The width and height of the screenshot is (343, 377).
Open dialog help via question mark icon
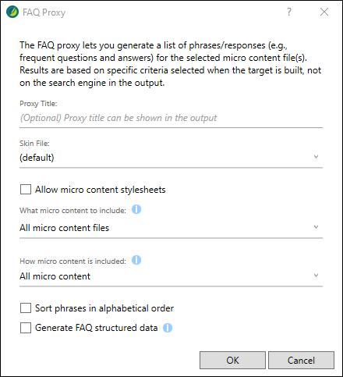(x=289, y=12)
